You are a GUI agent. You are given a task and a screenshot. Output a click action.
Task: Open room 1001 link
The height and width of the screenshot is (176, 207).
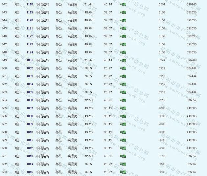coord(30,60)
